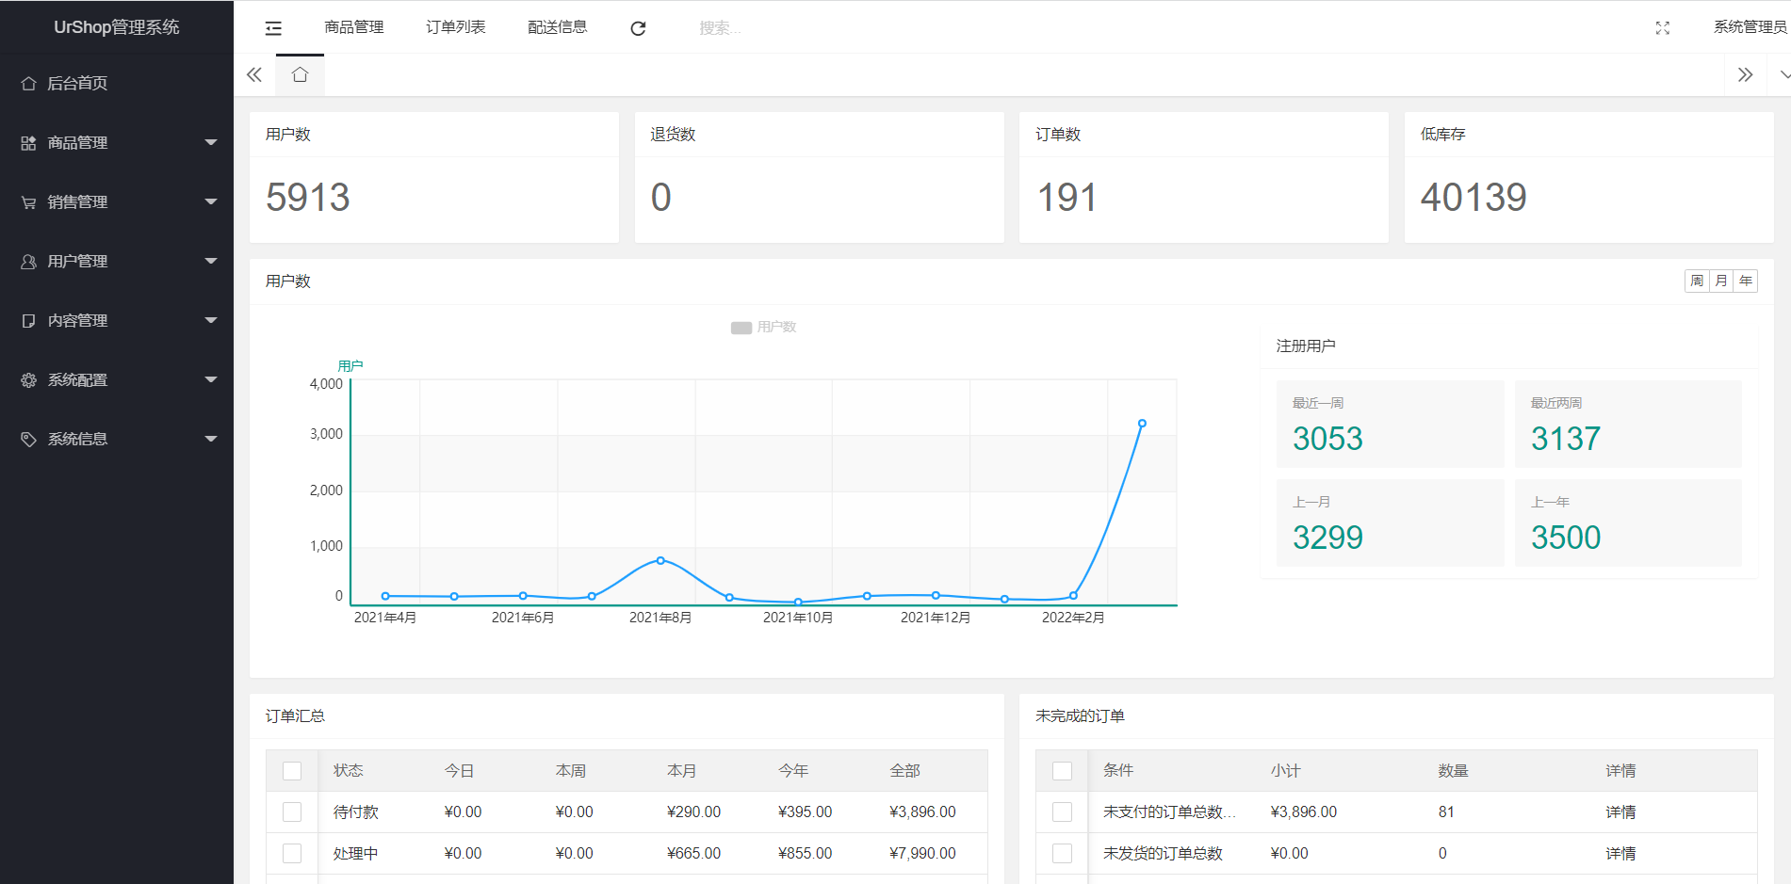Click the home tab icon
Image resolution: width=1791 pixels, height=884 pixels.
pos(300,75)
